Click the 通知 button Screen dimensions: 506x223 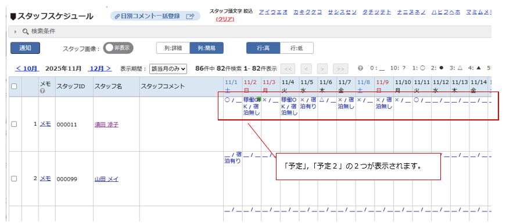pyautogui.click(x=25, y=48)
